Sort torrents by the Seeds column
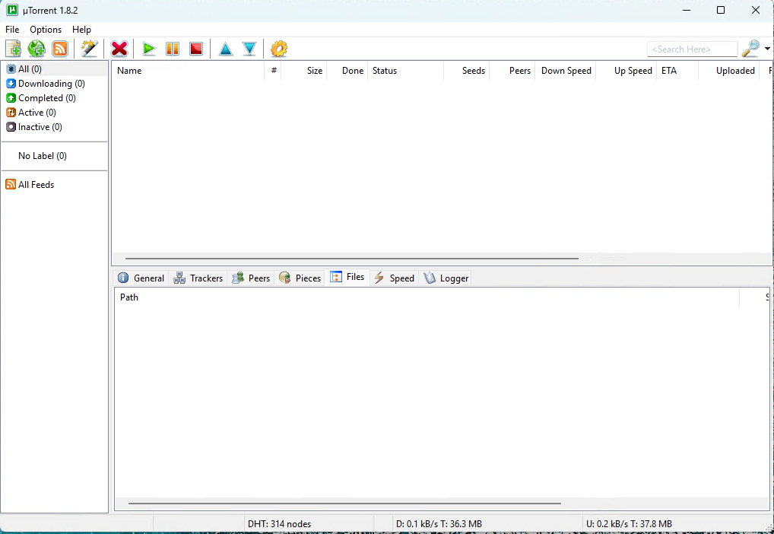The height and width of the screenshot is (534, 774). point(467,71)
